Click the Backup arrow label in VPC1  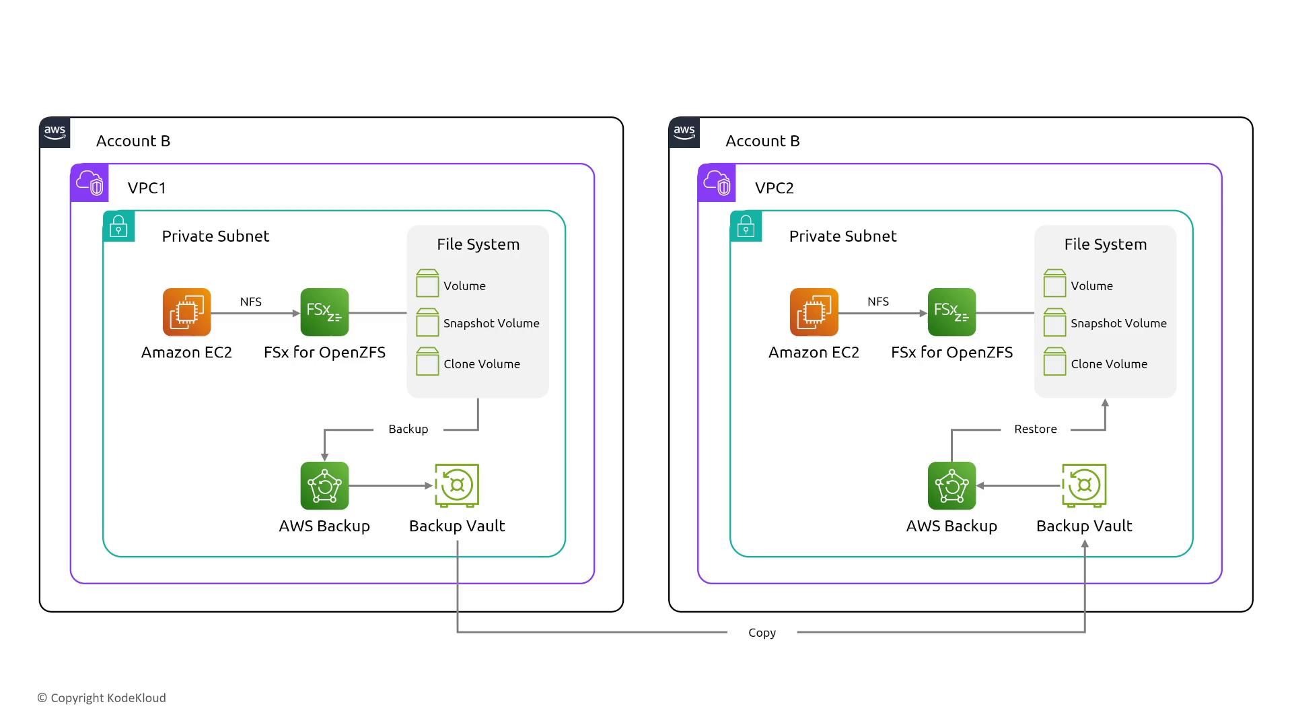coord(408,429)
